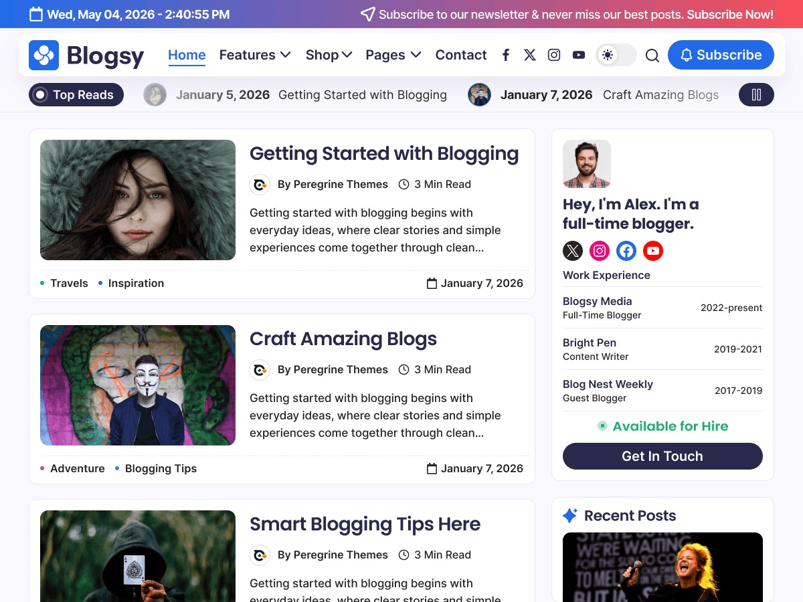803x602 pixels.
Task: Click the Recent Posts heading
Action: coord(630,516)
